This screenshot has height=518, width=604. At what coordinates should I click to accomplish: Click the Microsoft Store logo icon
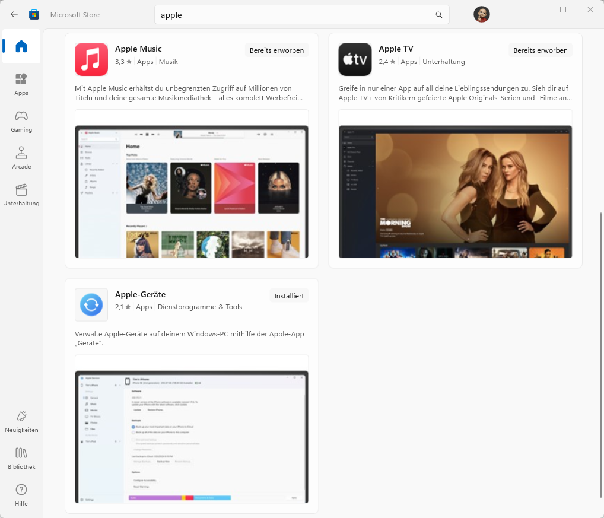tap(34, 15)
